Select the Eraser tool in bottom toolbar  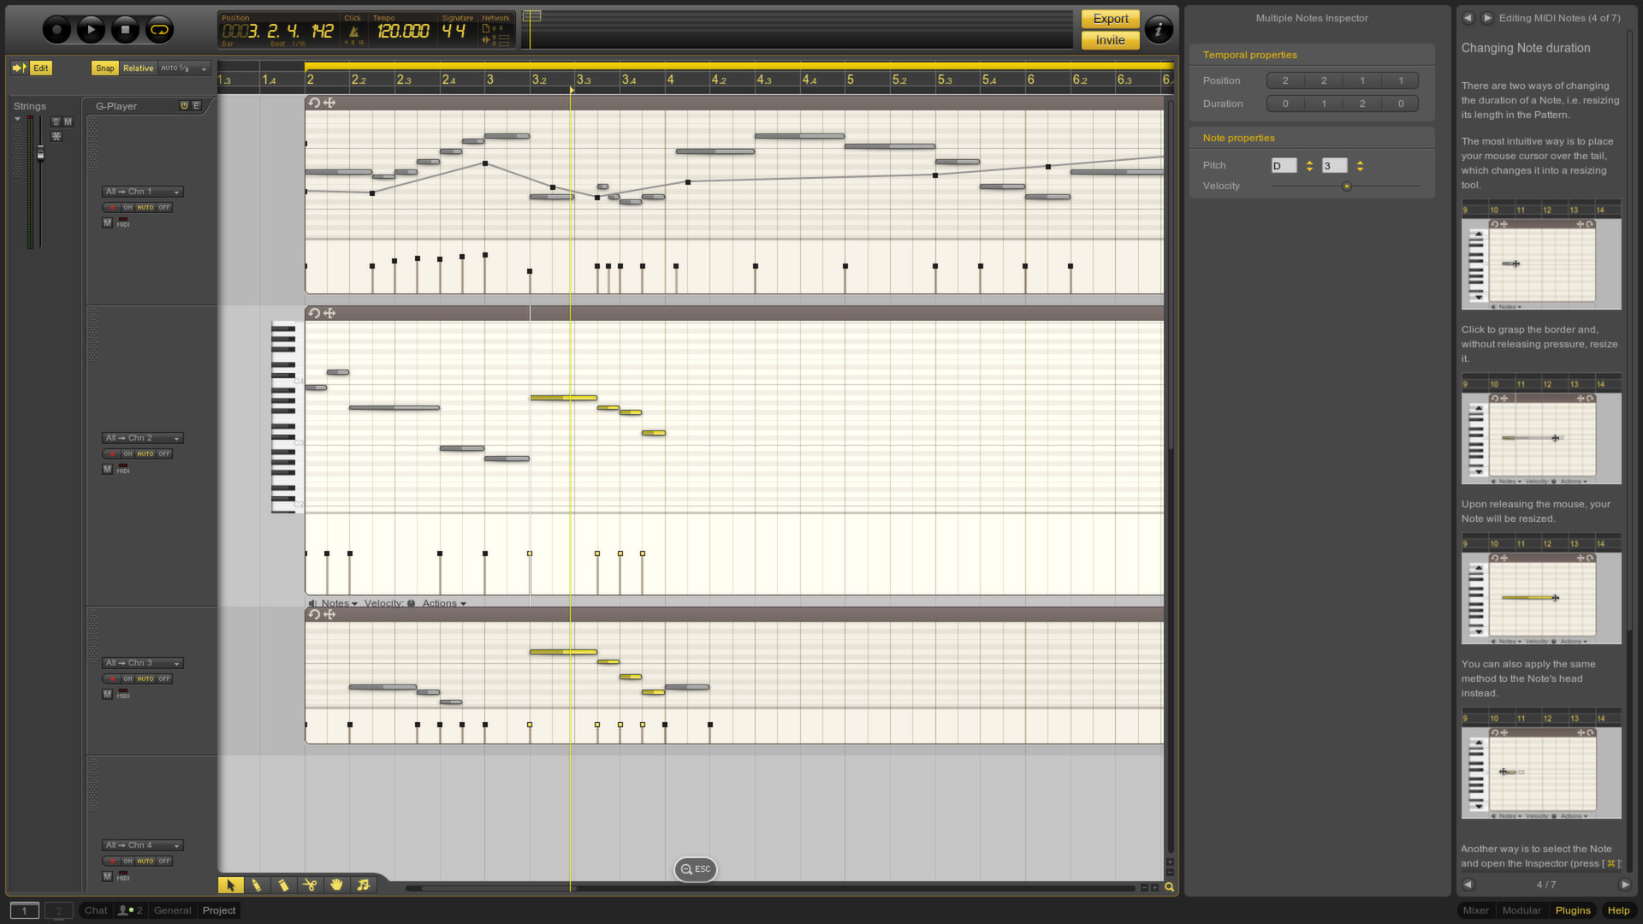point(284,885)
